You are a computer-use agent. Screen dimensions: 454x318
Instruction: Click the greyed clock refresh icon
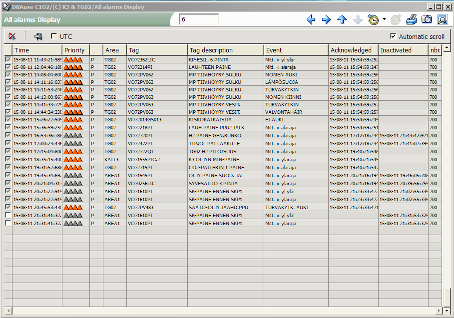tap(396, 19)
